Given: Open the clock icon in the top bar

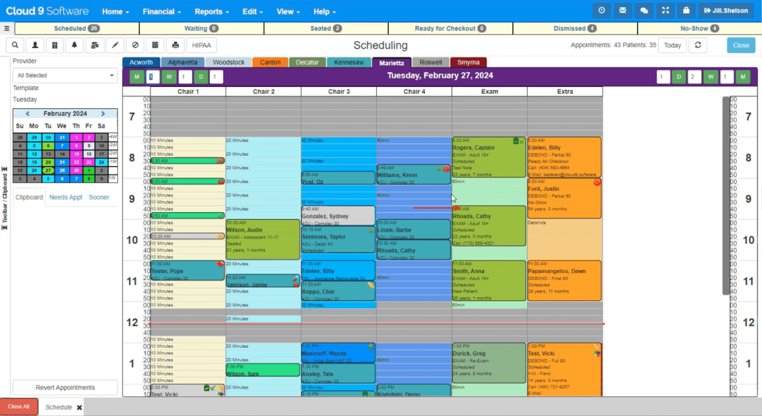Looking at the screenshot, I should tap(602, 10).
